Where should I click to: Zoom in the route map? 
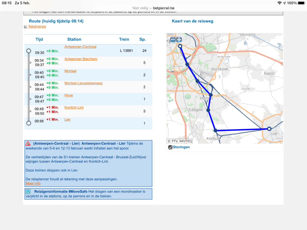(x=179, y=40)
